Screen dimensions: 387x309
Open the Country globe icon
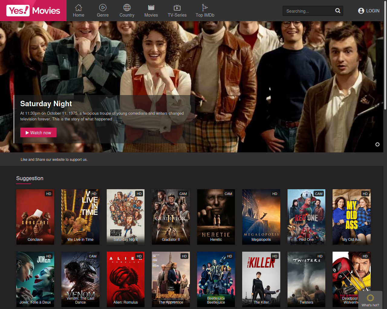pyautogui.click(x=127, y=7)
